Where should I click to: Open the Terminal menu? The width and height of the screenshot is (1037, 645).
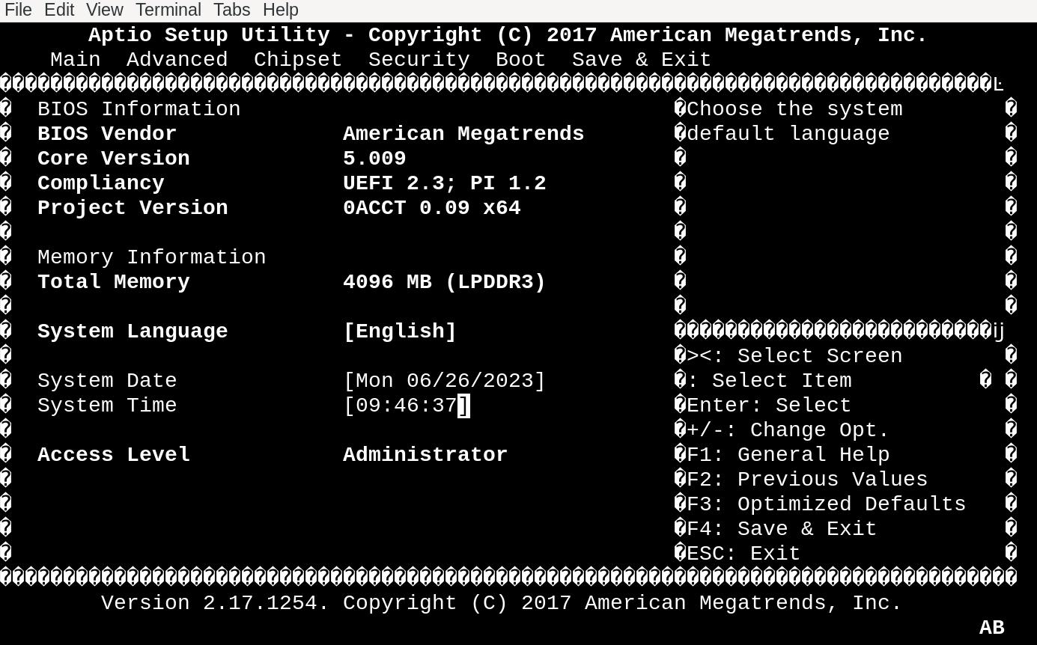pyautogui.click(x=168, y=10)
